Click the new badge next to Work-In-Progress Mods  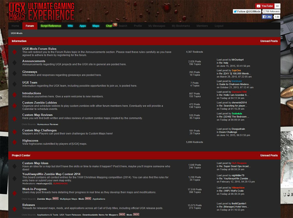click(x=88, y=198)
